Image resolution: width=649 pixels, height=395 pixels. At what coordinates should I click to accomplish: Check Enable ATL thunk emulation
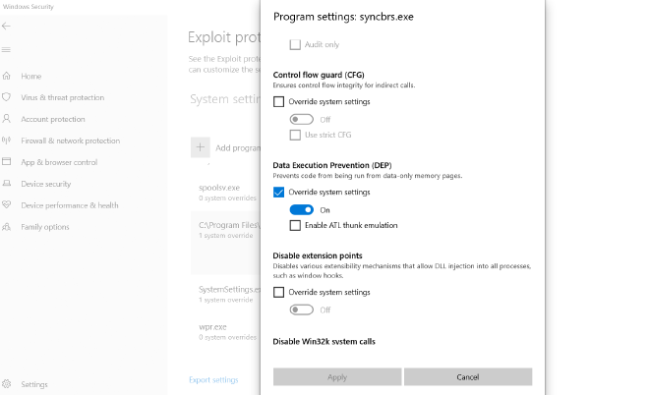[295, 225]
